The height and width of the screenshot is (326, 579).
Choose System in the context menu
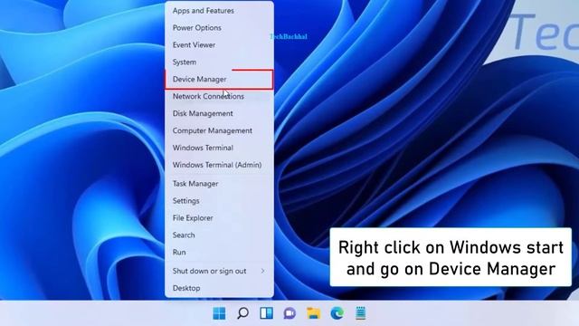(x=219, y=62)
